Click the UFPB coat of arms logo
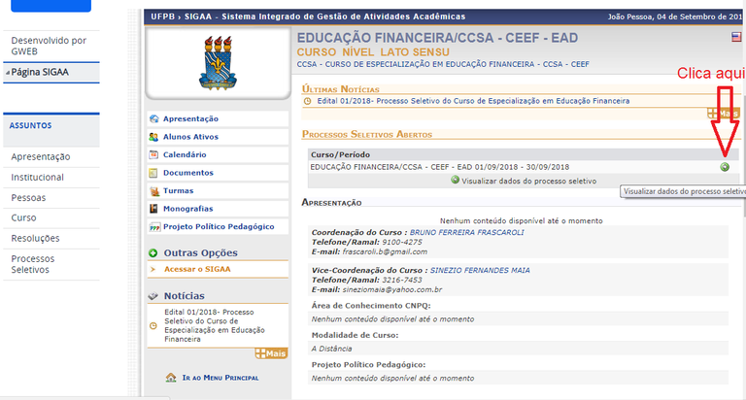Screen dimensions: 746x400 [x=218, y=63]
